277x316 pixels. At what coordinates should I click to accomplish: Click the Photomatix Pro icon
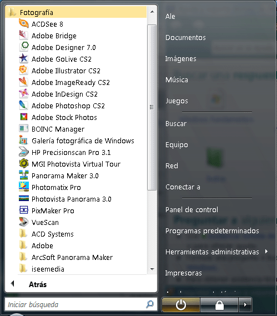(23, 187)
